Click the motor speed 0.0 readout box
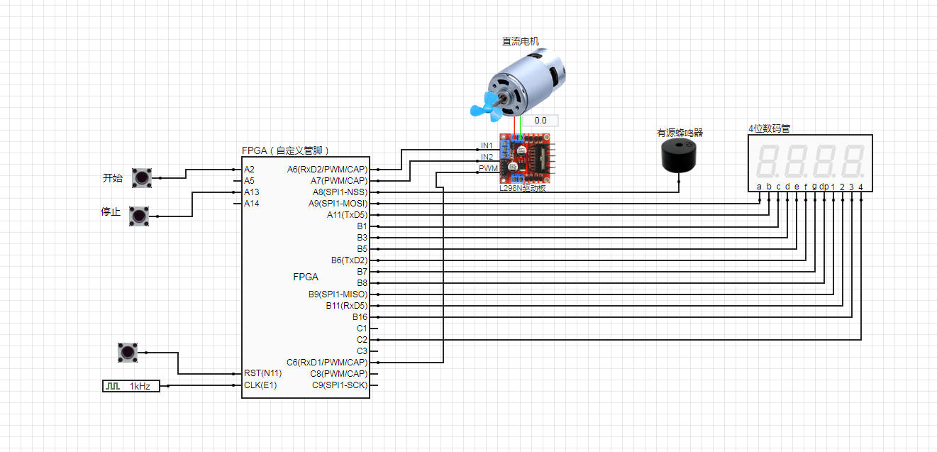Screen dimensions: 937x452 [x=540, y=121]
